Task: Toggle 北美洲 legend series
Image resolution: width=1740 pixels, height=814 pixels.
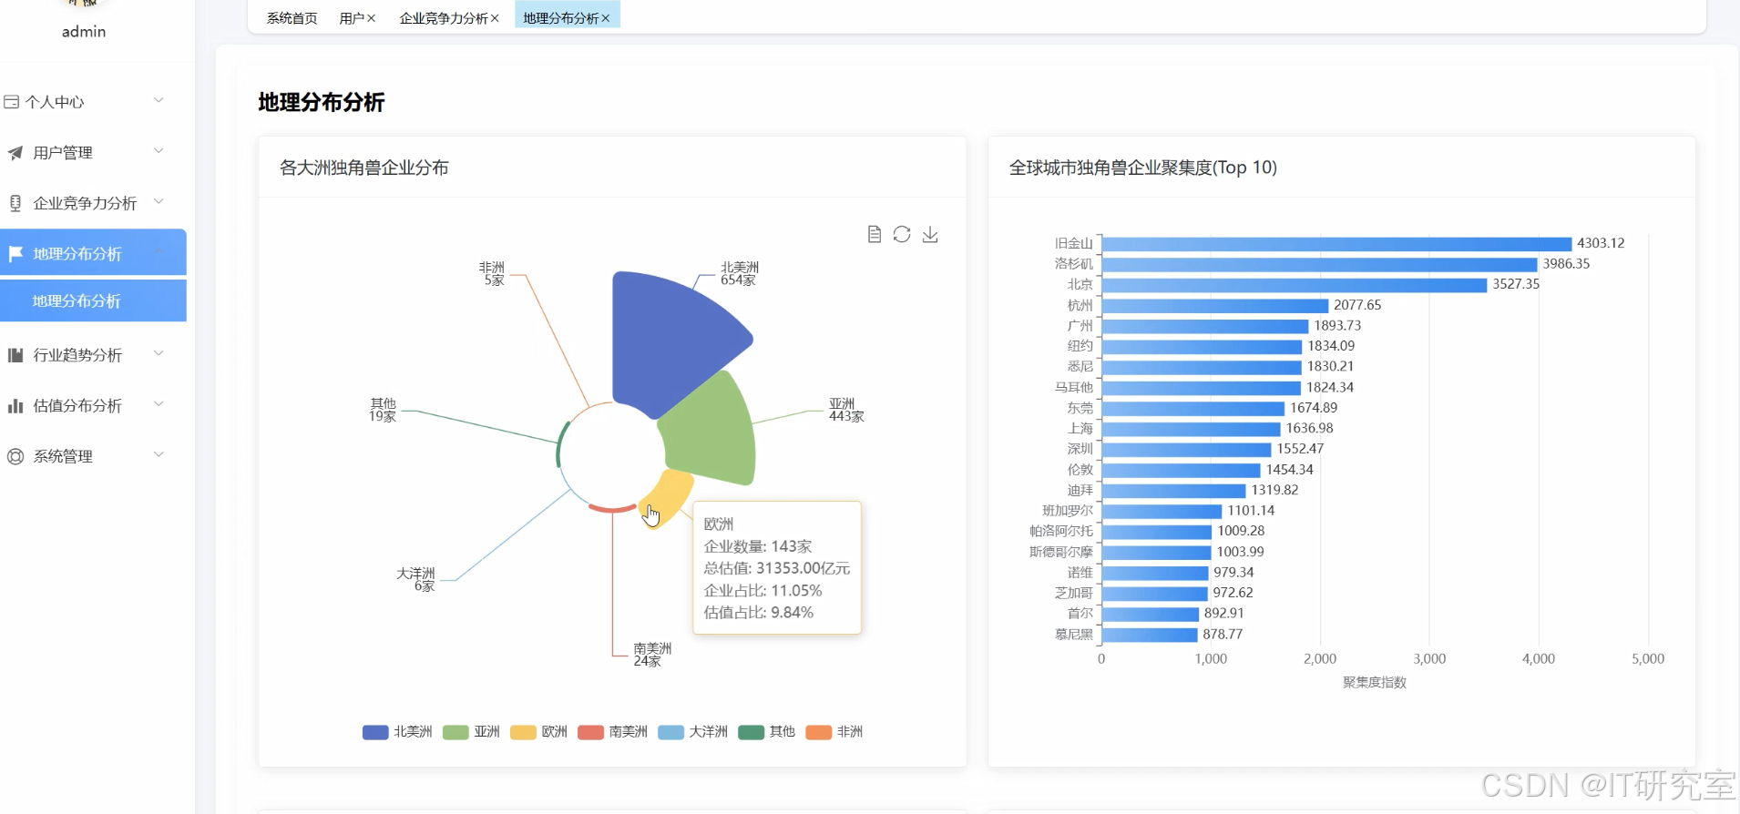Action: click(x=397, y=732)
